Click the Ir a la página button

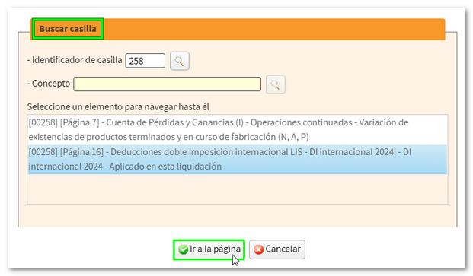[x=209, y=249]
